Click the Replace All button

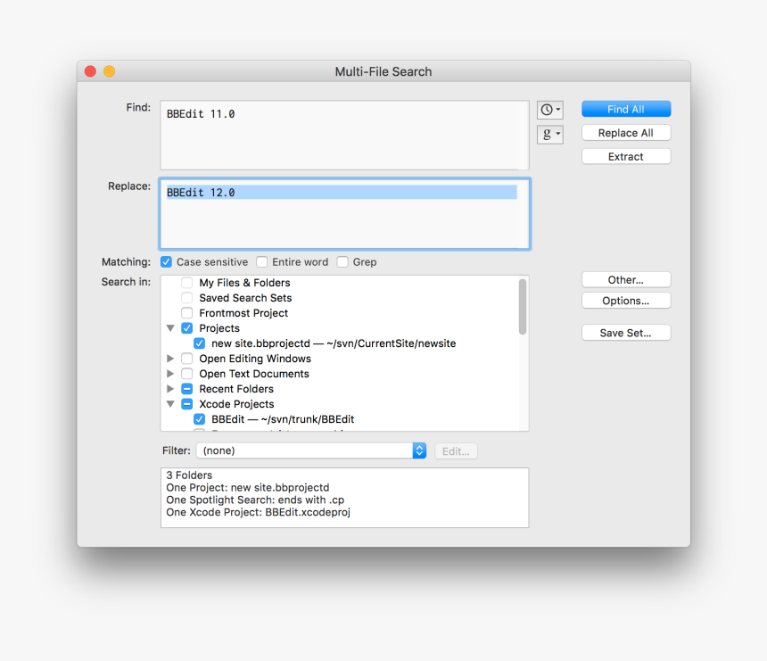[x=625, y=132]
